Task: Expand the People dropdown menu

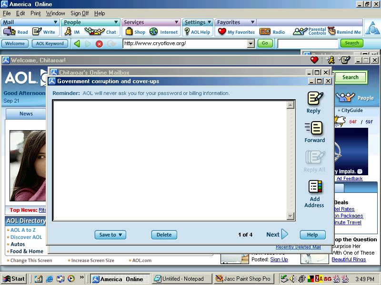Action: (x=116, y=22)
